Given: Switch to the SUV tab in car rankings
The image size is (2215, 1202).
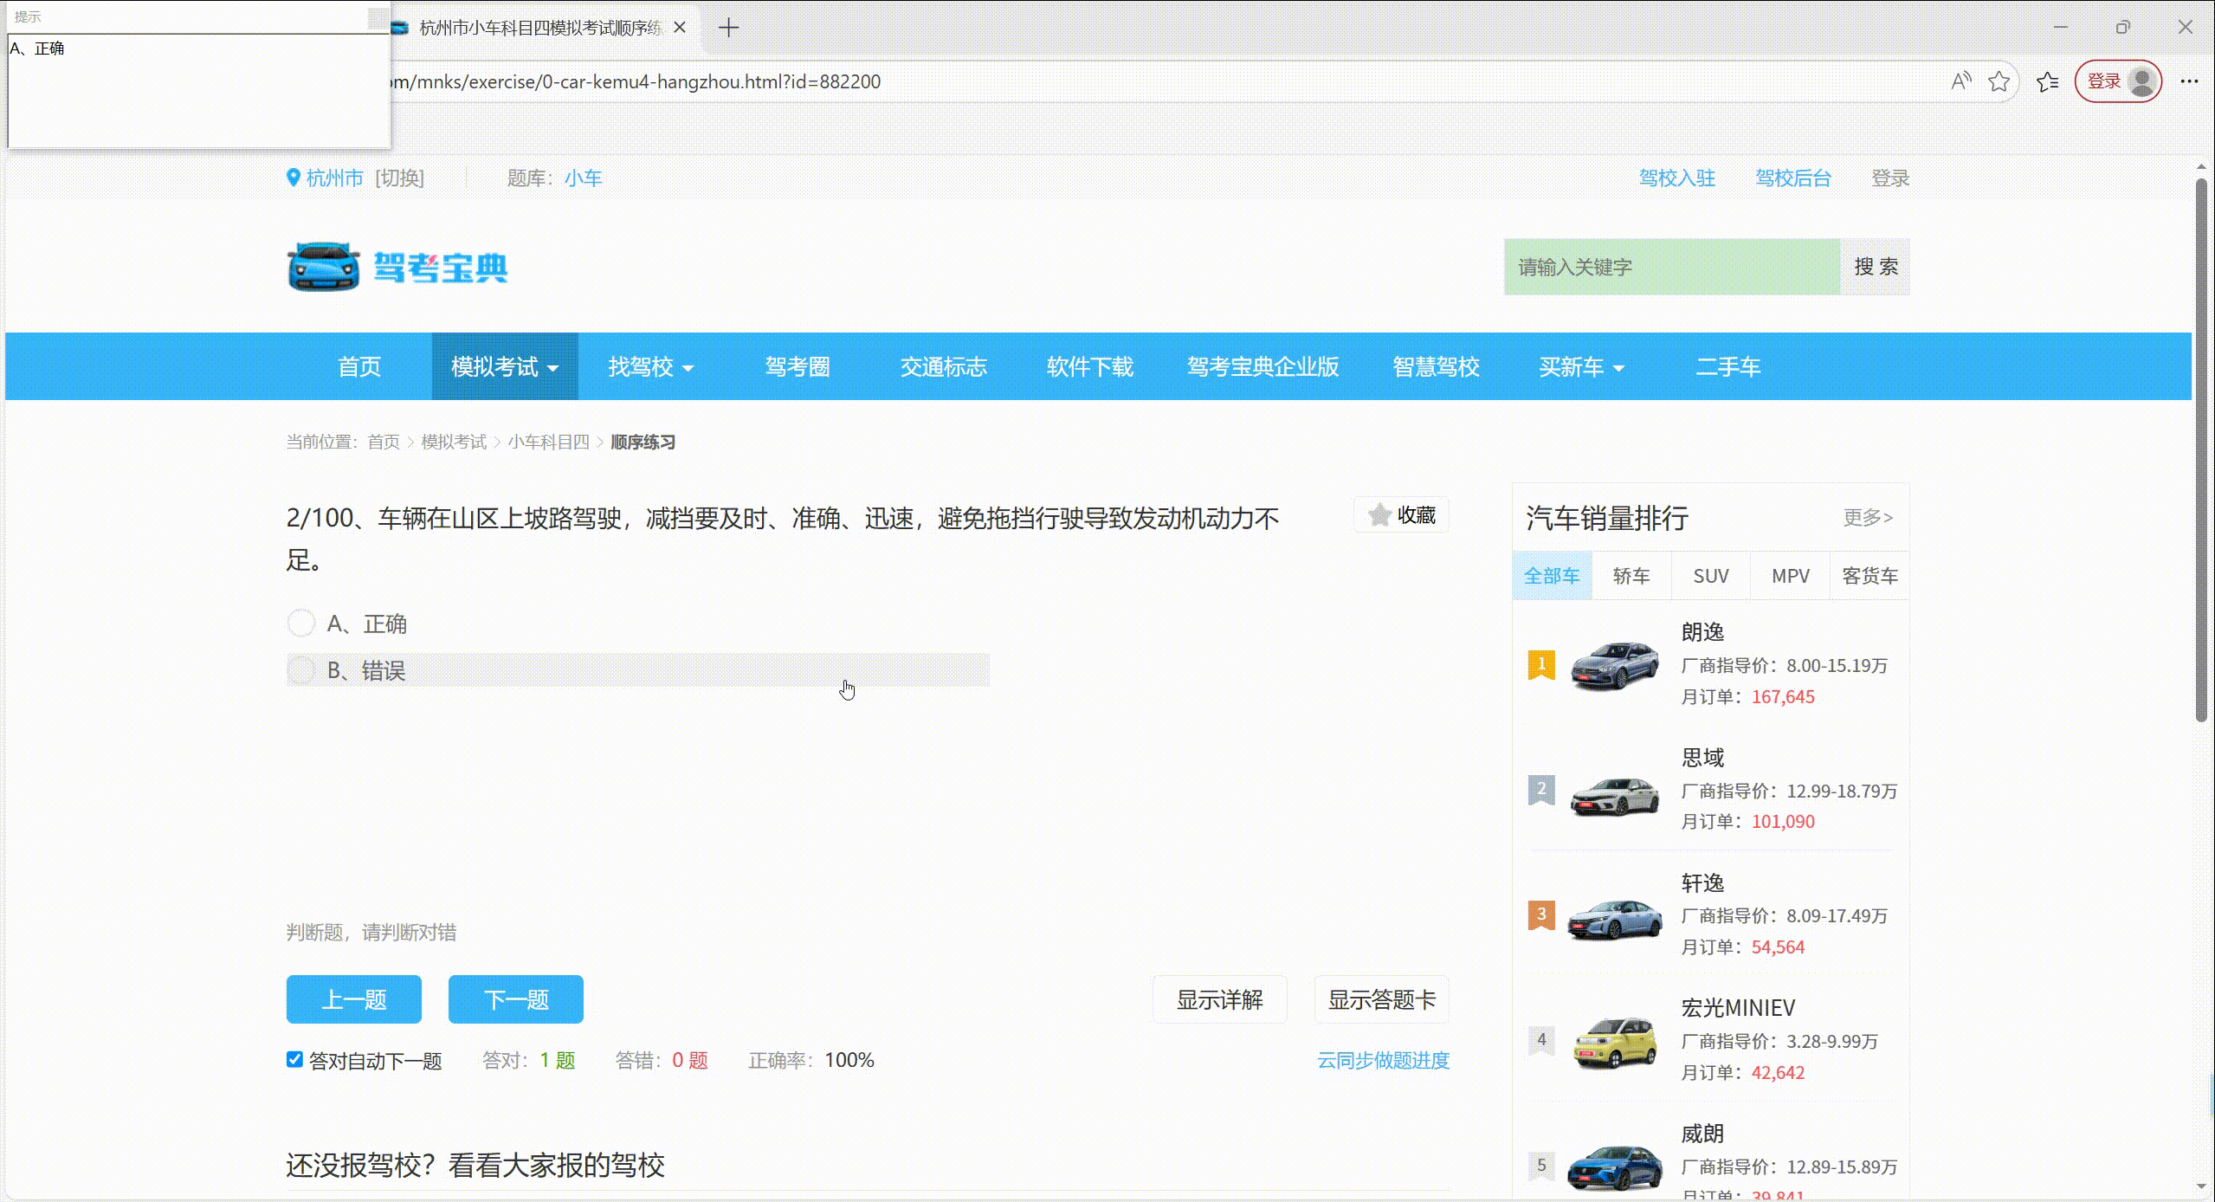Looking at the screenshot, I should [x=1710, y=575].
